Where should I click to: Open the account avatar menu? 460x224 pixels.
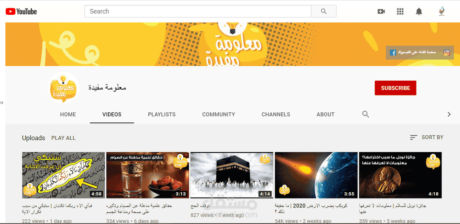point(441,11)
